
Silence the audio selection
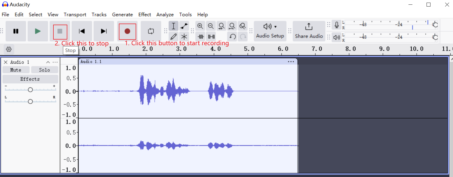coord(211,36)
